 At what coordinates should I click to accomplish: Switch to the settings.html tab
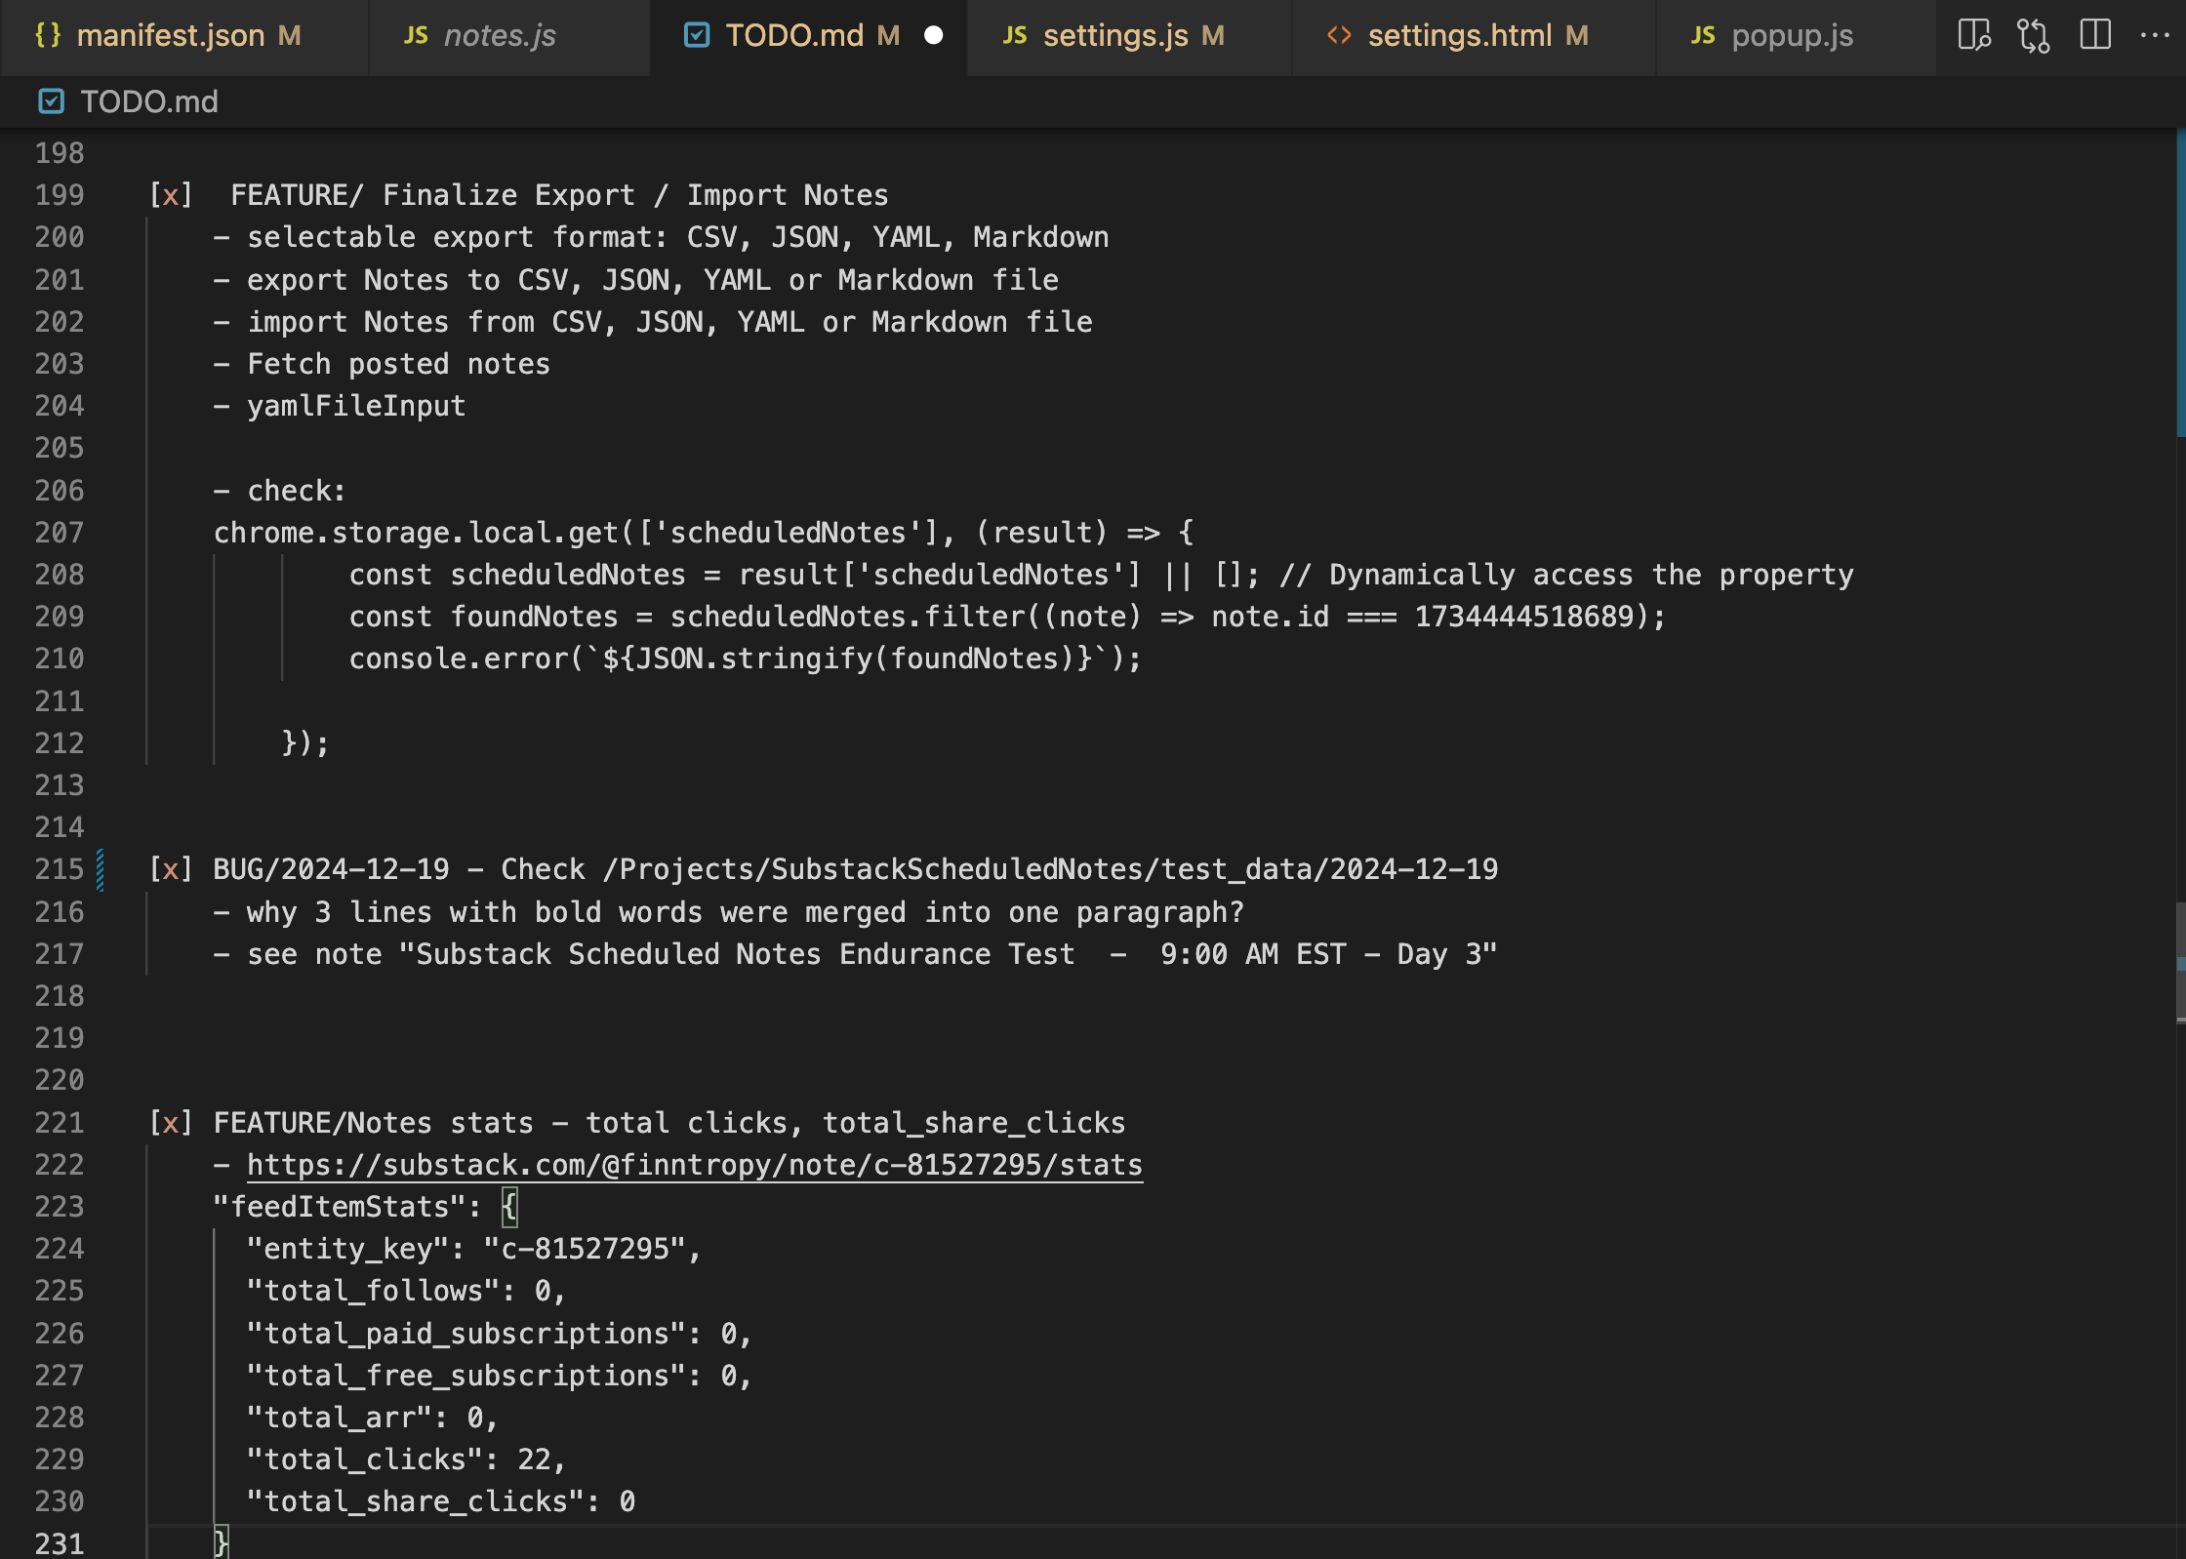[1474, 36]
